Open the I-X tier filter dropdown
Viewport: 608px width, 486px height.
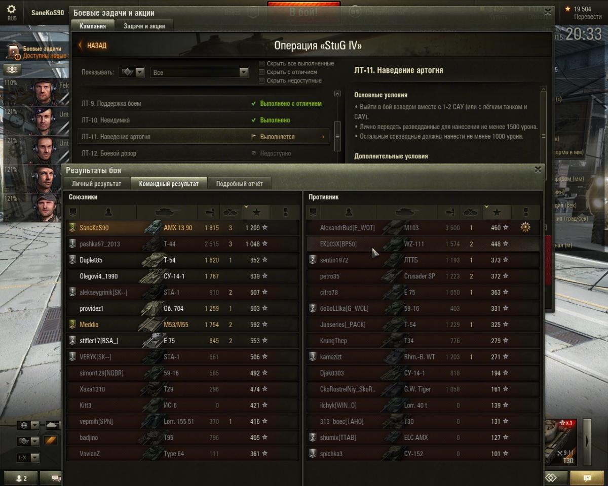click(x=28, y=458)
